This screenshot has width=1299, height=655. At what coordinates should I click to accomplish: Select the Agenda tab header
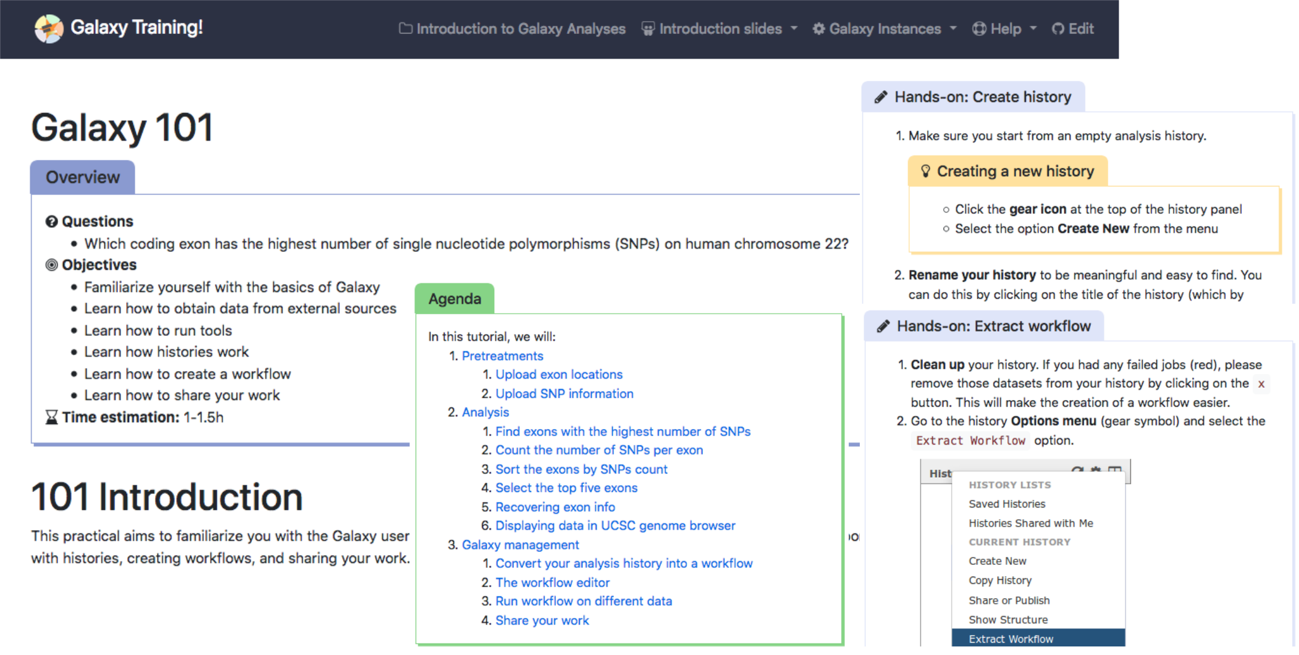tap(455, 299)
